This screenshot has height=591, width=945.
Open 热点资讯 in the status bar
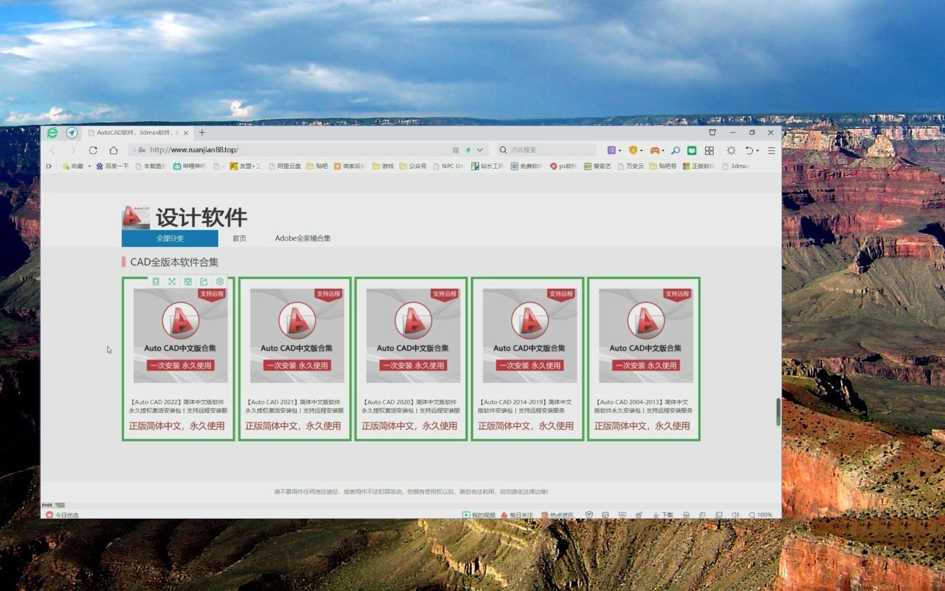[557, 515]
